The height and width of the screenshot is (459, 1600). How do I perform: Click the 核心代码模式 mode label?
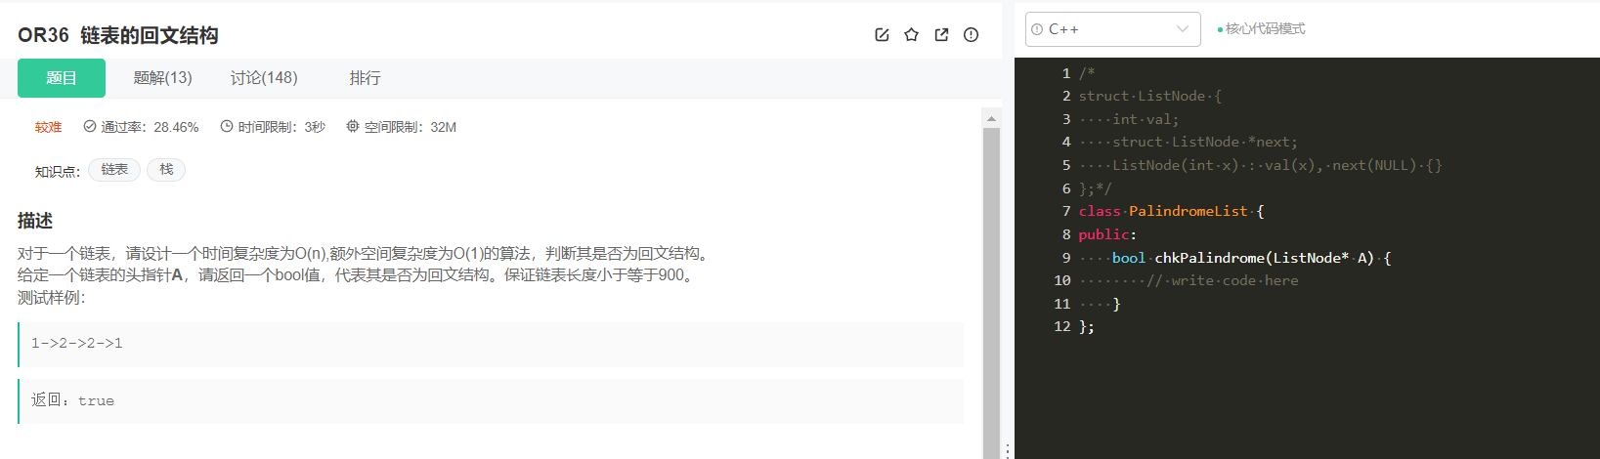click(1265, 29)
